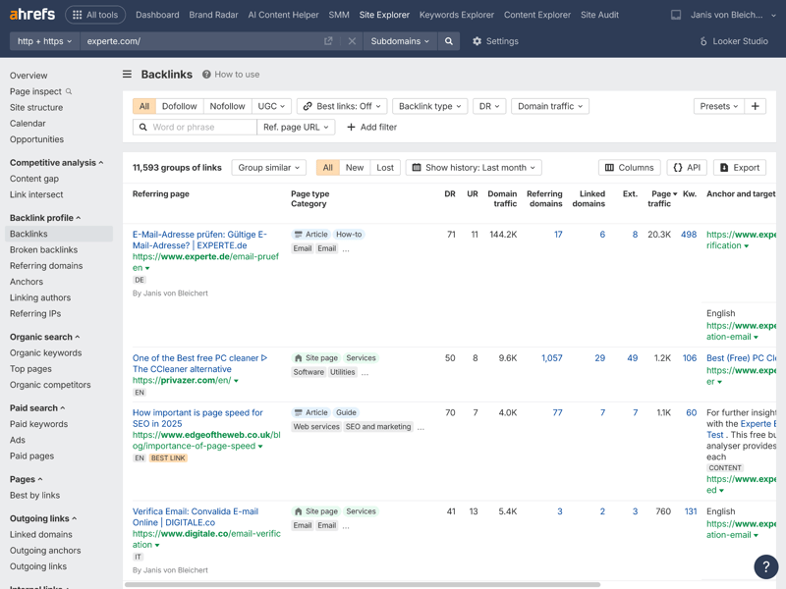Expand the Group similar dropdown
This screenshot has width=786, height=589.
(x=268, y=168)
